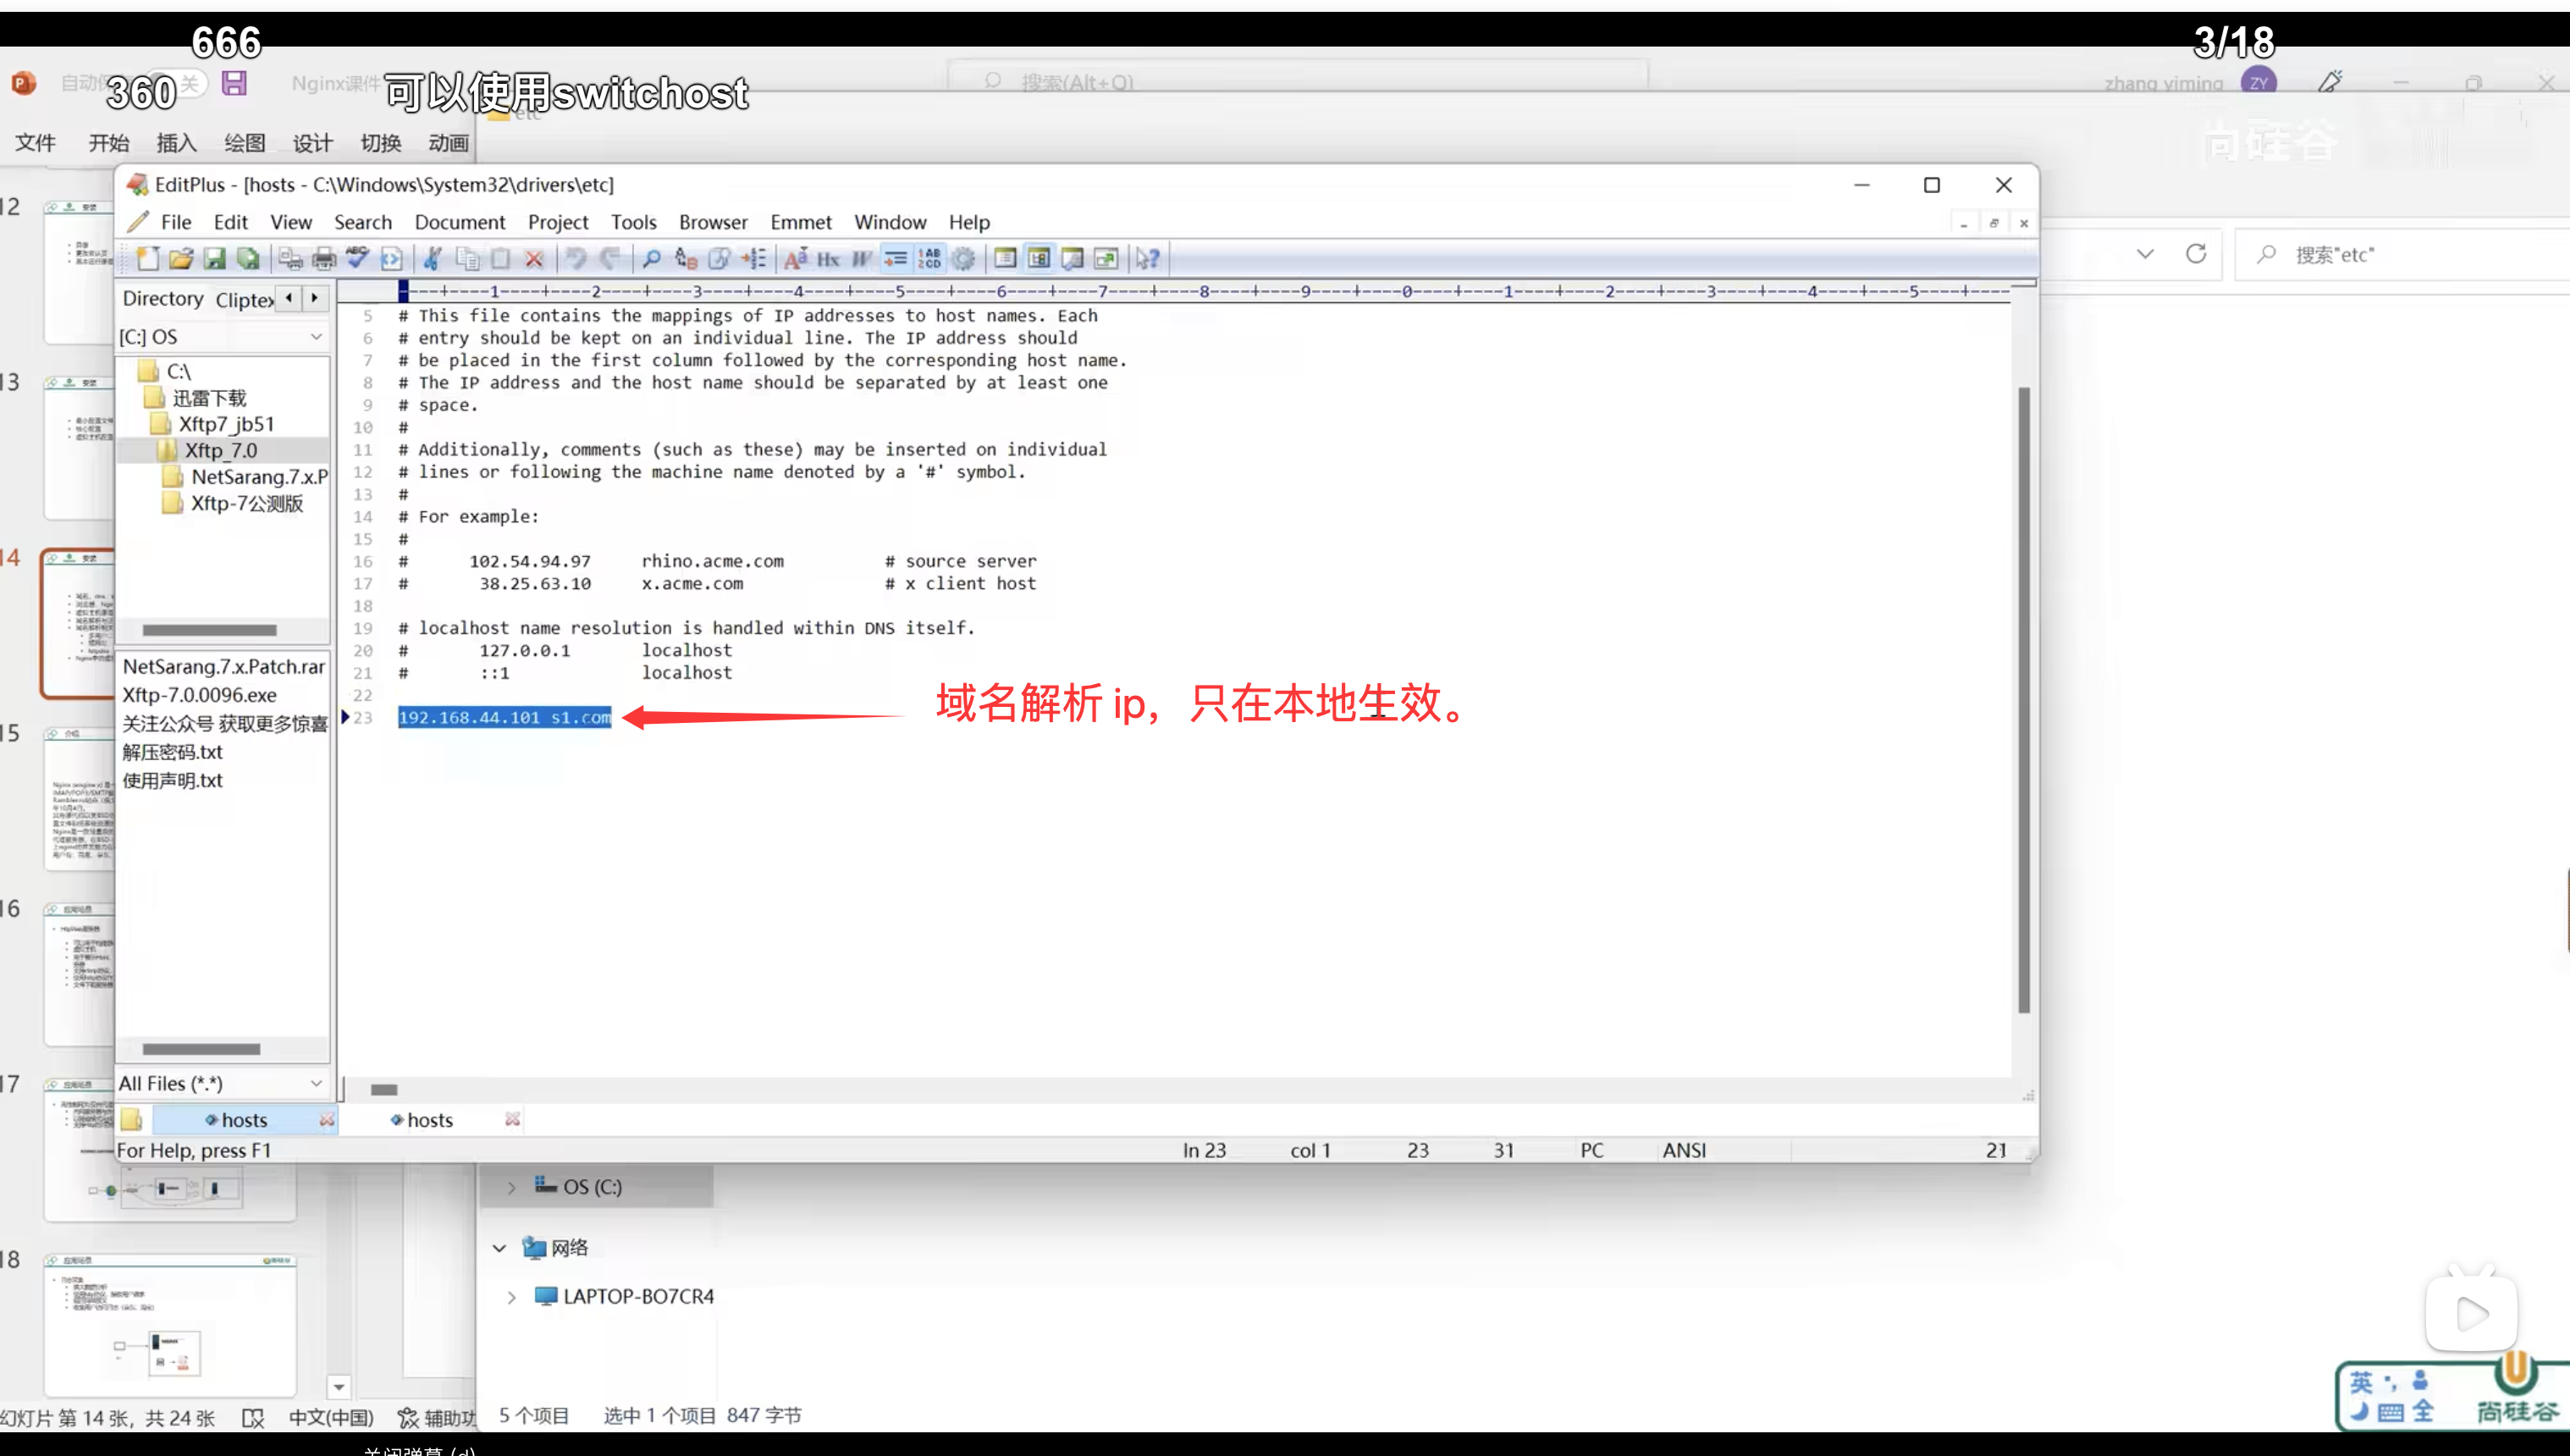Viewport: 2570px width, 1456px height.
Task: Click the Cut scissors icon
Action: pyautogui.click(x=432, y=259)
